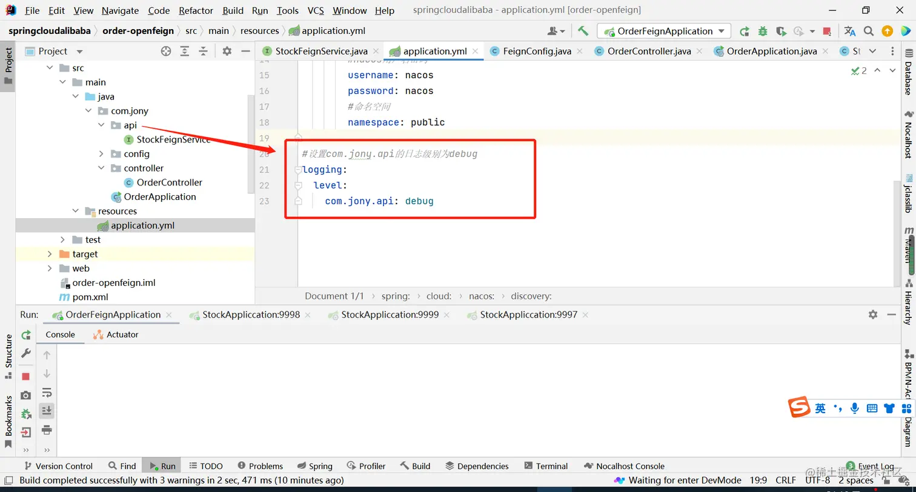
Task: Open Project panel settings gear
Action: click(x=227, y=52)
